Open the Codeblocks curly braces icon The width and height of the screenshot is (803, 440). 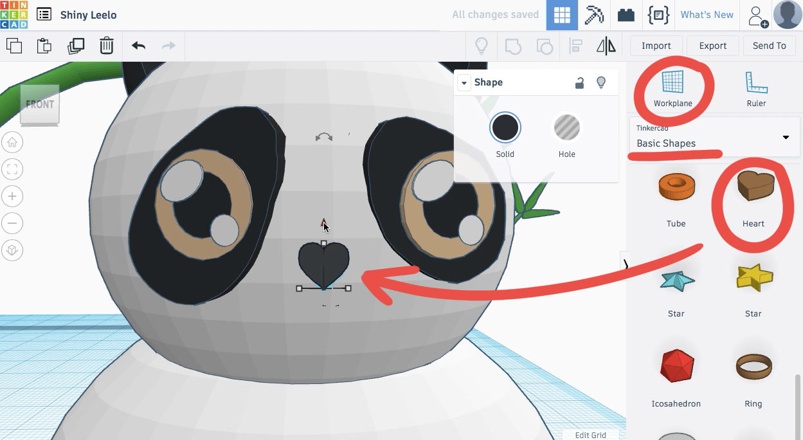pos(658,15)
